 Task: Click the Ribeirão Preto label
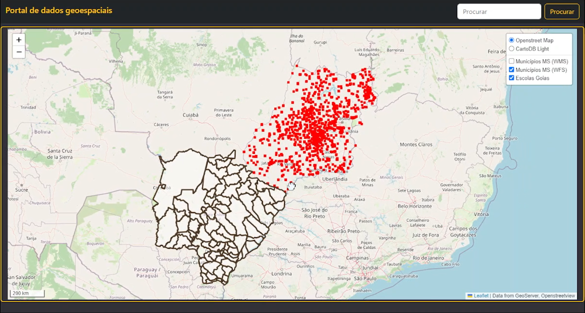(x=343, y=231)
